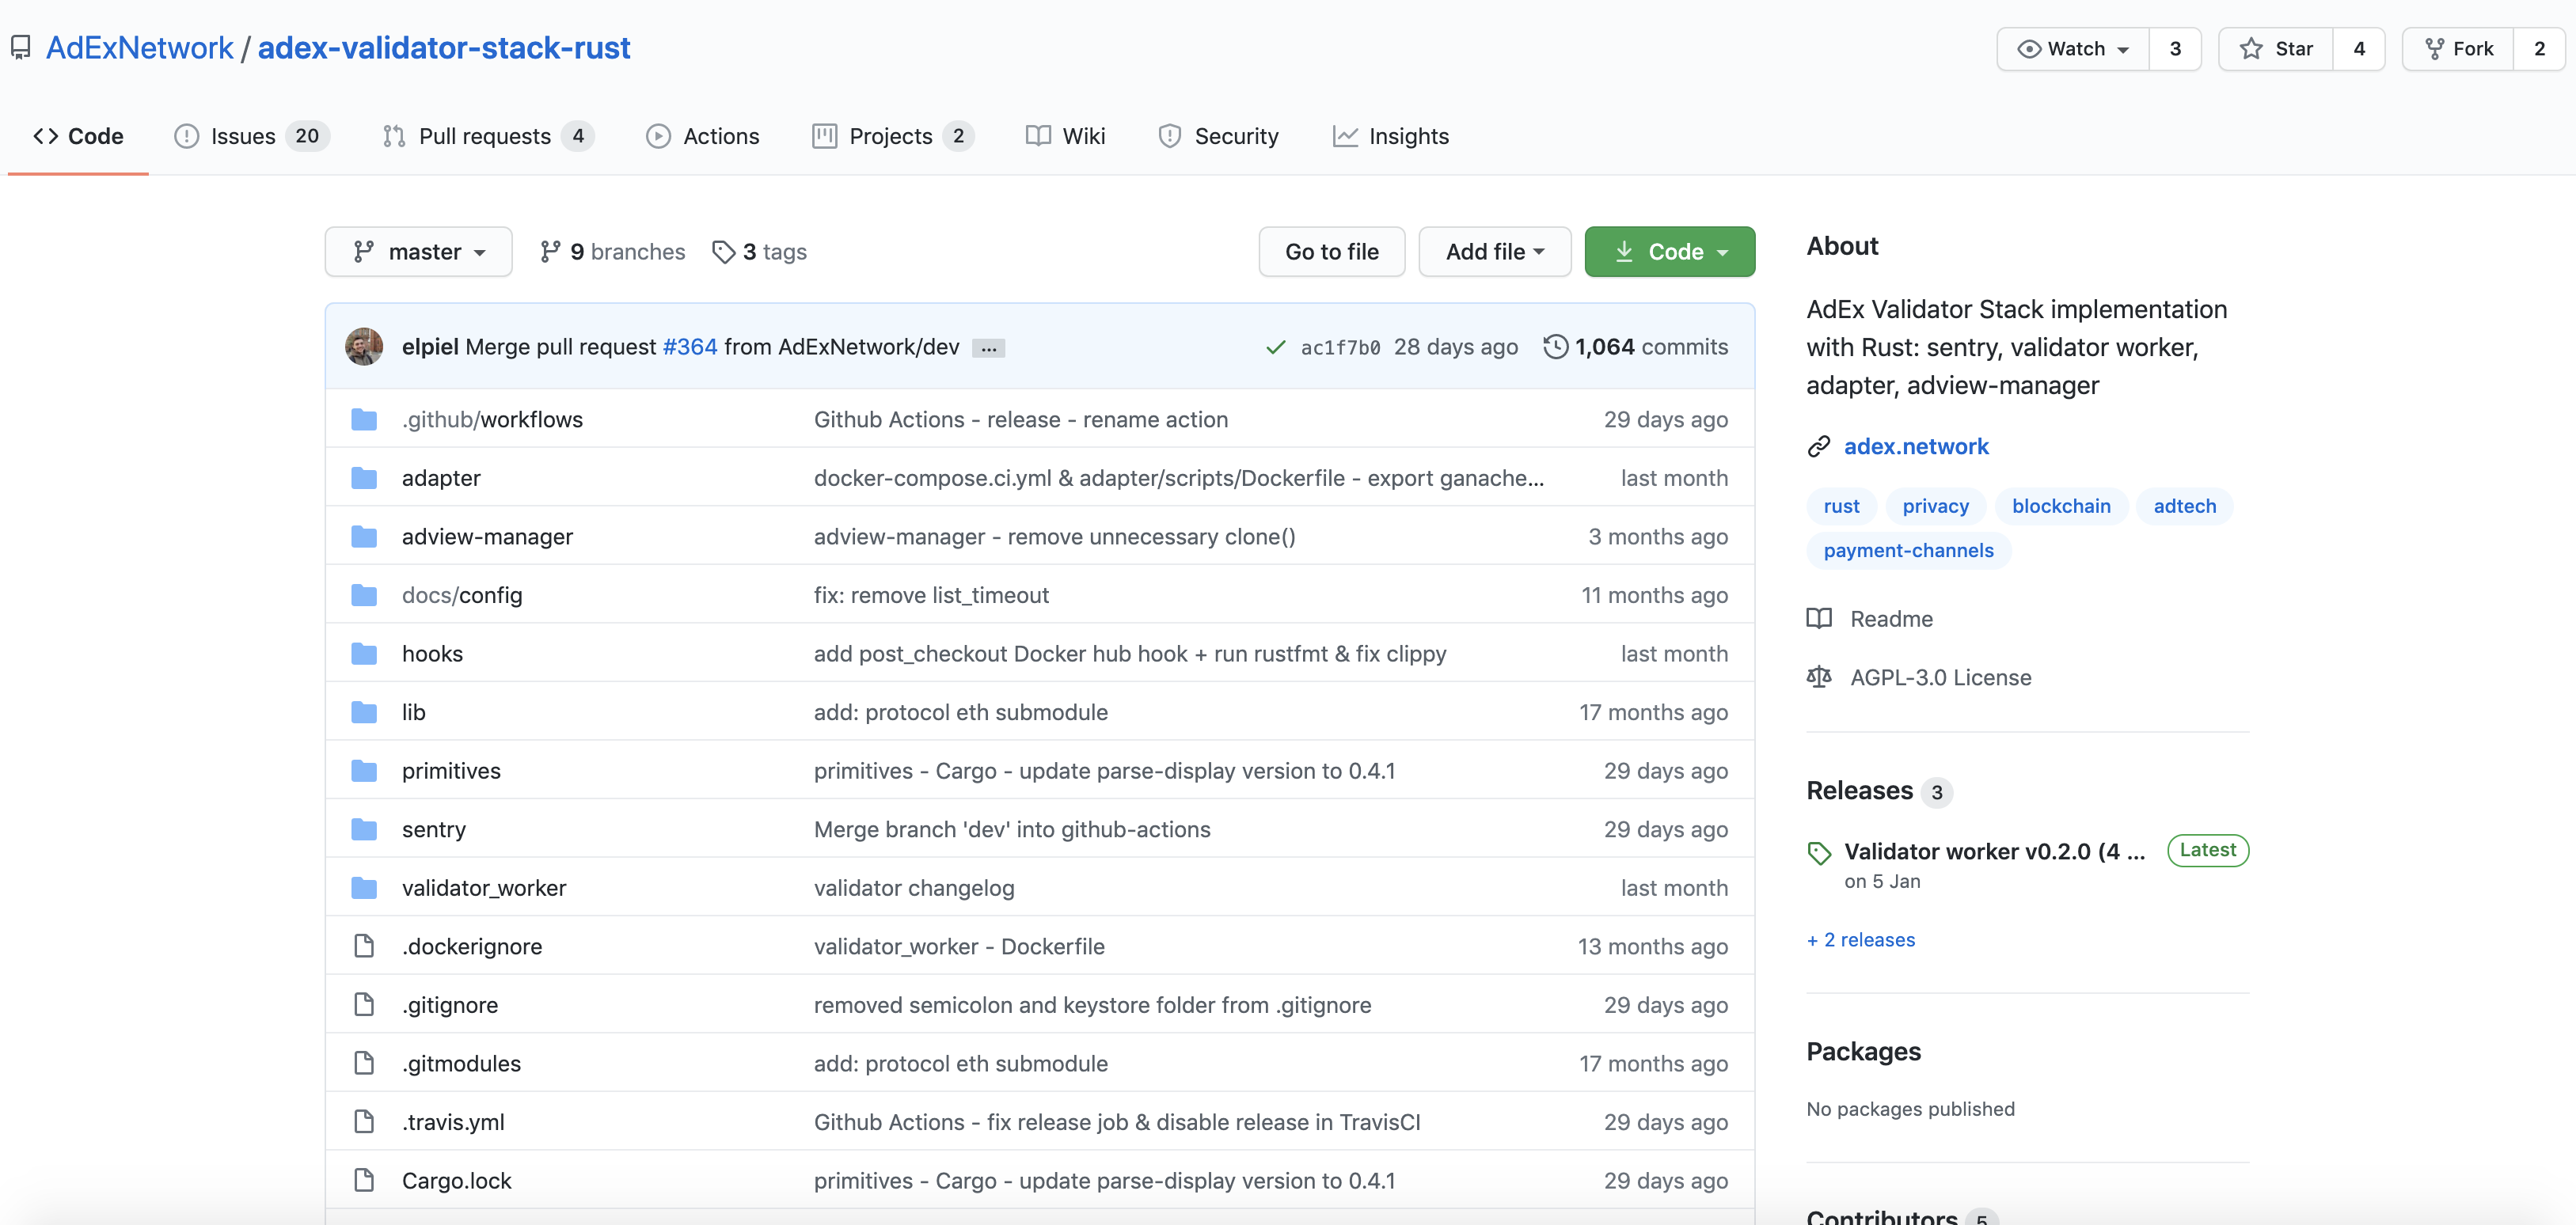Select the payment-channels topic tag

click(x=1908, y=550)
